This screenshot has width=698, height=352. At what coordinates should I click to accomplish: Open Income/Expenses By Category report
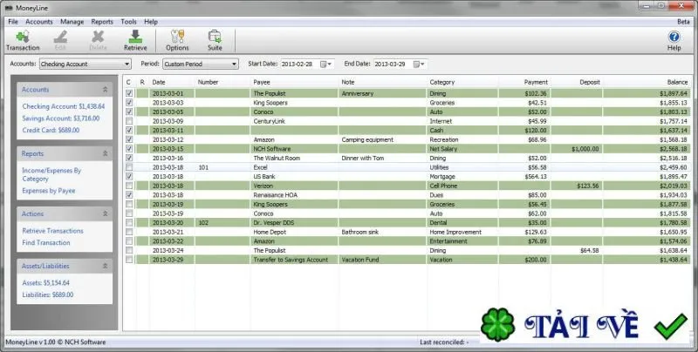[51, 174]
